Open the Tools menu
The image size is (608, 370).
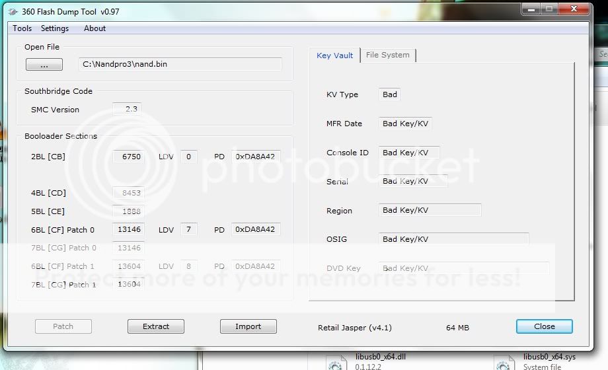click(x=22, y=28)
